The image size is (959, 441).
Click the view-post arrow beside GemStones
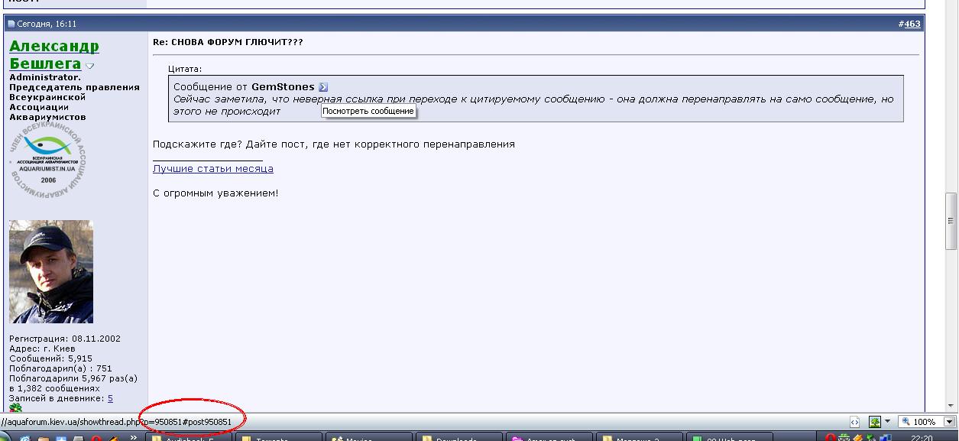(x=323, y=87)
